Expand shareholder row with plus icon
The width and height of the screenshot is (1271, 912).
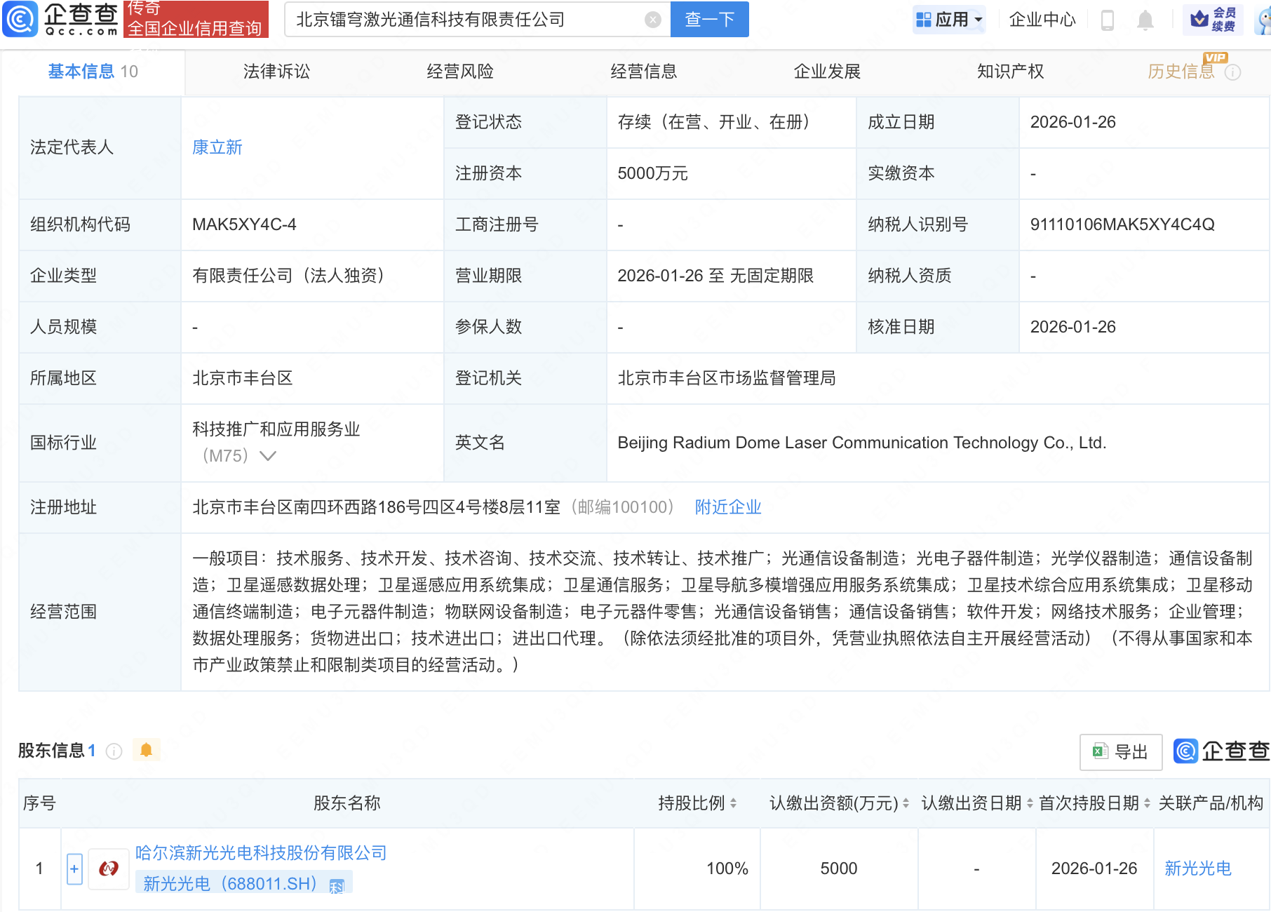pos(74,869)
